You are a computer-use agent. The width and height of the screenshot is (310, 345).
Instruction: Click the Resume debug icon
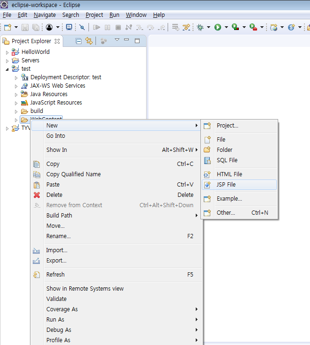tap(96, 27)
